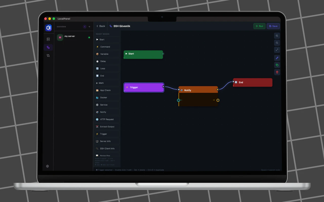Viewport: 324px width, 202px height.
Task: Add an HTTP Request node from ready nodes
Action: point(107,119)
